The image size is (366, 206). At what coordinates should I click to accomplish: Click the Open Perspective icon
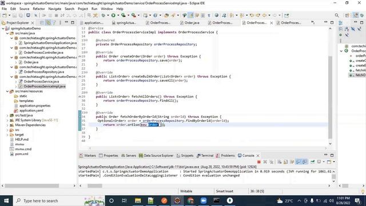click(347, 15)
